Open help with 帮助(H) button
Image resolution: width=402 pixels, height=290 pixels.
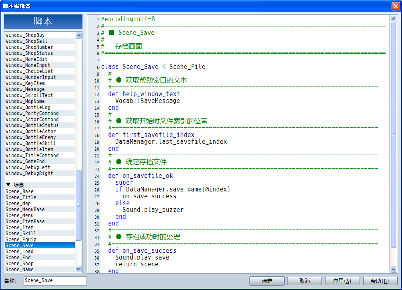click(380, 281)
